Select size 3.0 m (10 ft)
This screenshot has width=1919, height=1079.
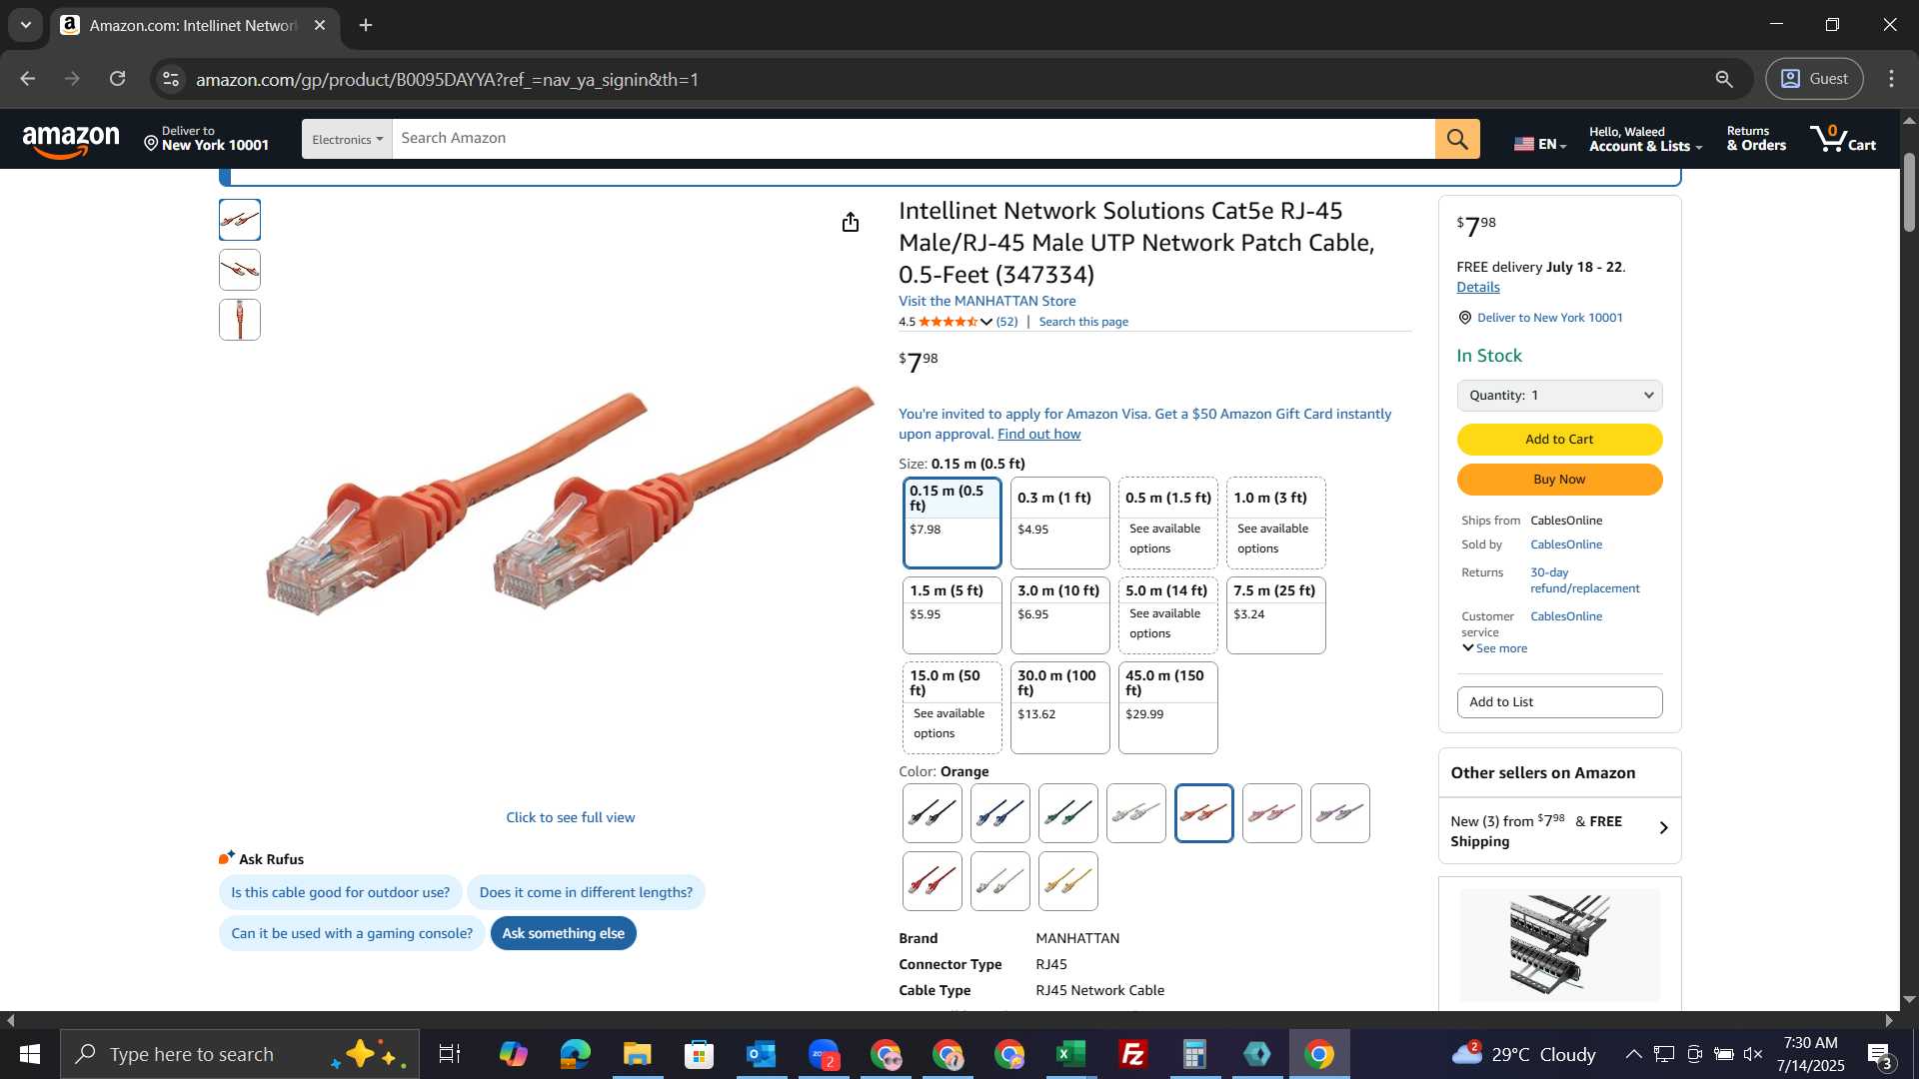[1059, 615]
